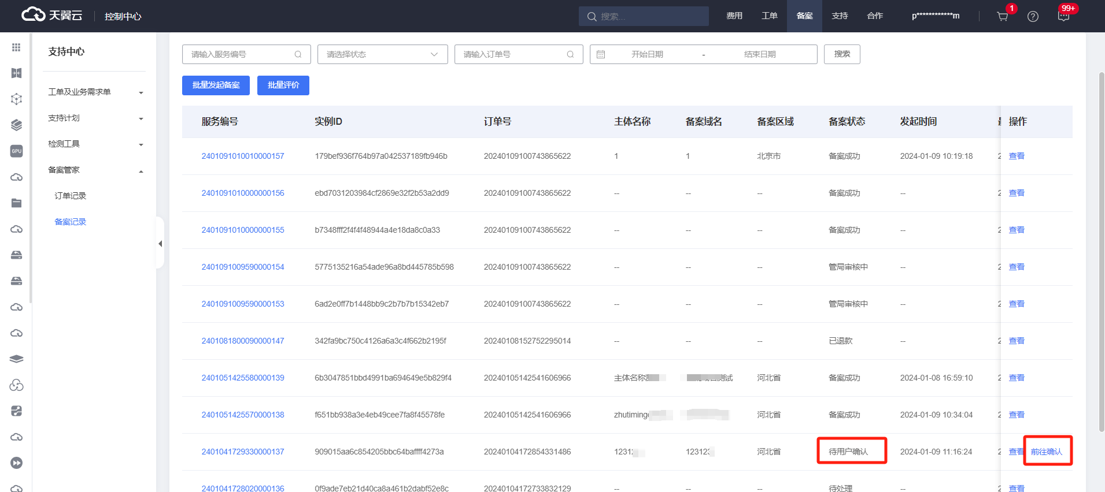Viewport: 1105px width, 492px height.
Task: Open the help question mark icon
Action: [x=1033, y=16]
